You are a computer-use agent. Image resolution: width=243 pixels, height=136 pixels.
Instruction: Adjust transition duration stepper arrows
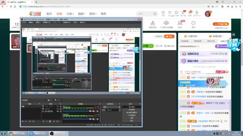[120, 110]
